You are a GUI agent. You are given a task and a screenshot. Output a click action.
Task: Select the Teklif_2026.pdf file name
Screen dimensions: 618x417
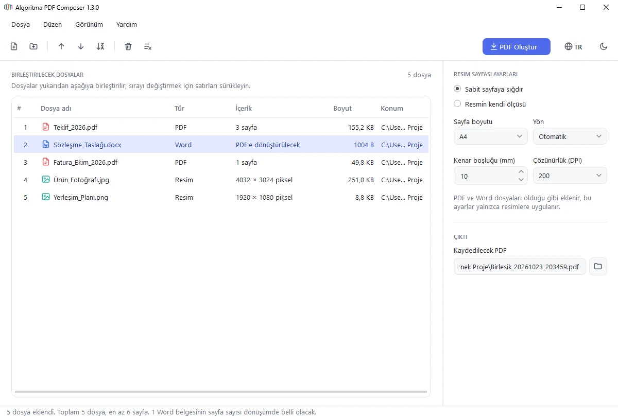pyautogui.click(x=75, y=127)
